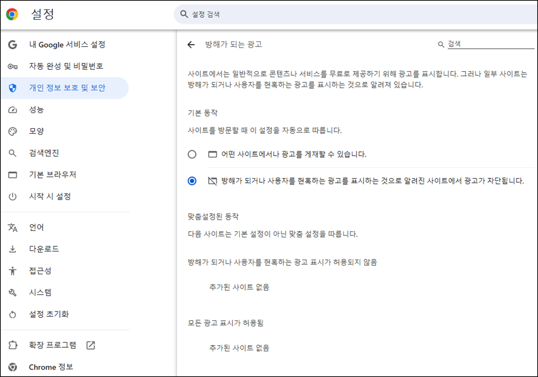538x377 pixels.
Task: Select the 검색엔진 magnifier icon
Action: click(x=13, y=153)
